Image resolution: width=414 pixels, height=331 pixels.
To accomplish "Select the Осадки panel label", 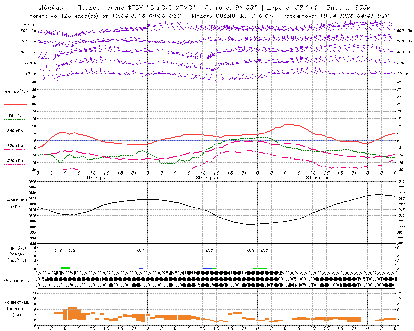I will point(17,254).
